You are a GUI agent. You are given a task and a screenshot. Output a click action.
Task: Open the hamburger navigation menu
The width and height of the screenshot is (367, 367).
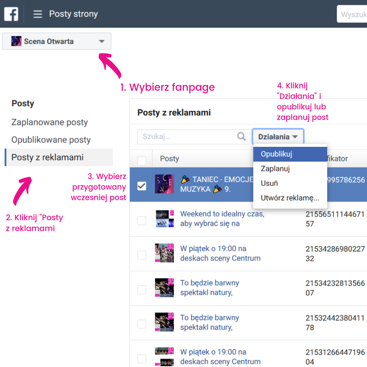coord(37,14)
